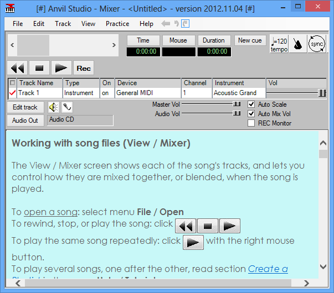Click the help pane scroll-down arrow
Viewport: 334px width, 293px height.
click(323, 267)
